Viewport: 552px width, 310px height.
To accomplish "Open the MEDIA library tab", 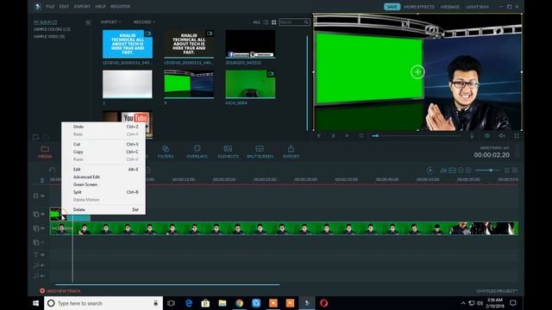I will click(x=45, y=152).
